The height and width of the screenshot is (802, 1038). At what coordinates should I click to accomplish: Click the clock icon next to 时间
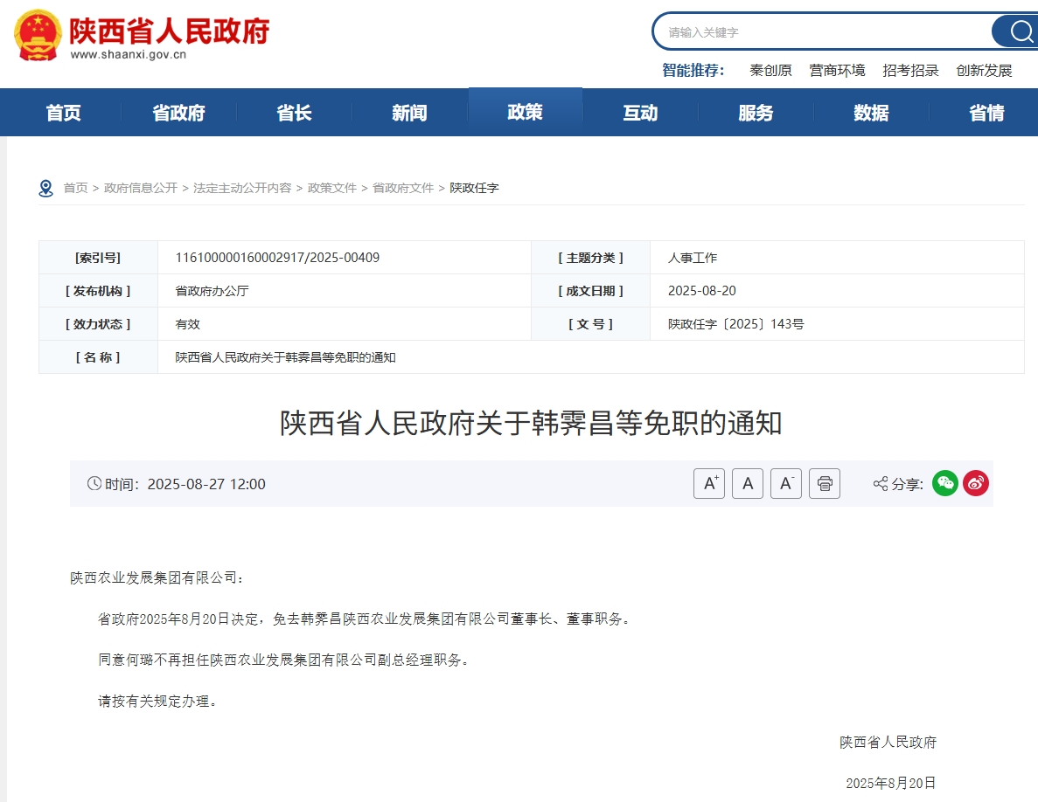pyautogui.click(x=94, y=483)
